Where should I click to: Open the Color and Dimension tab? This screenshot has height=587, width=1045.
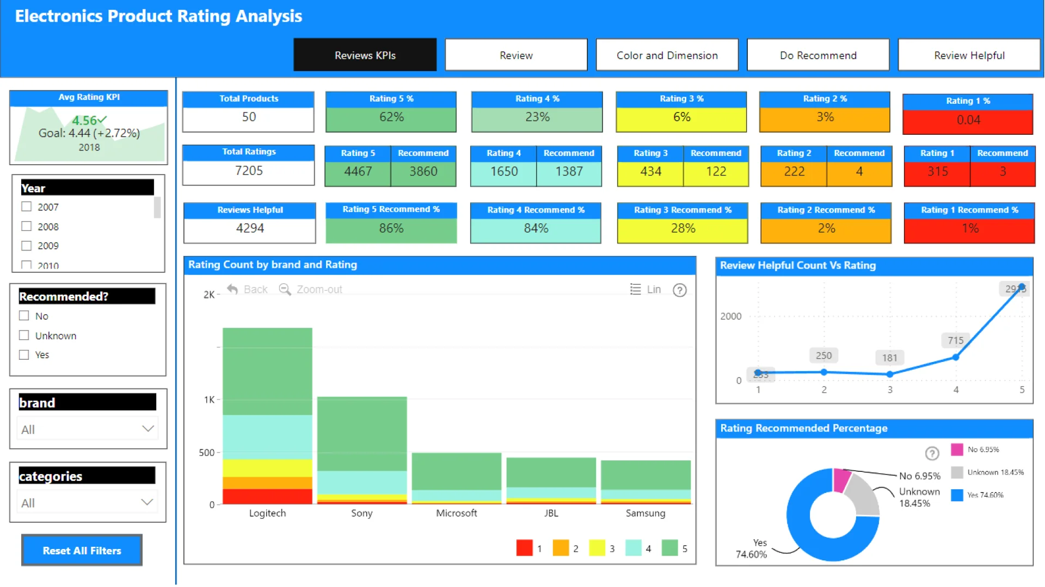coord(667,55)
